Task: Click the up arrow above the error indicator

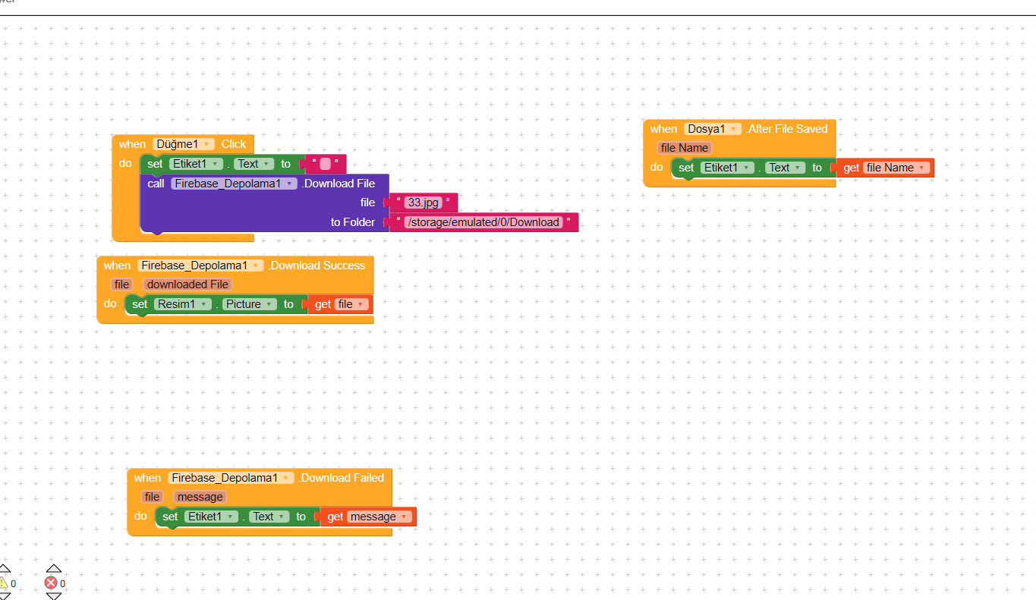Action: tap(53, 568)
